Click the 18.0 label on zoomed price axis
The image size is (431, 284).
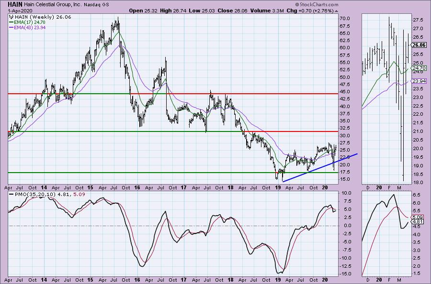tap(418, 183)
